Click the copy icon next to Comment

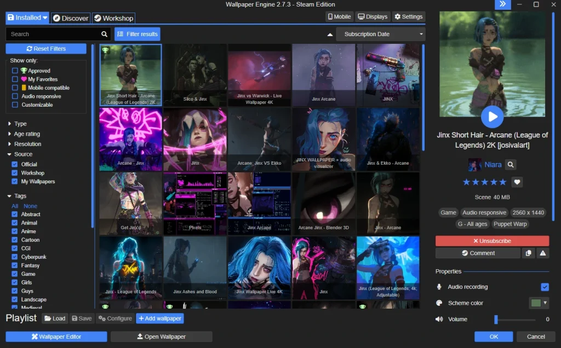click(528, 253)
